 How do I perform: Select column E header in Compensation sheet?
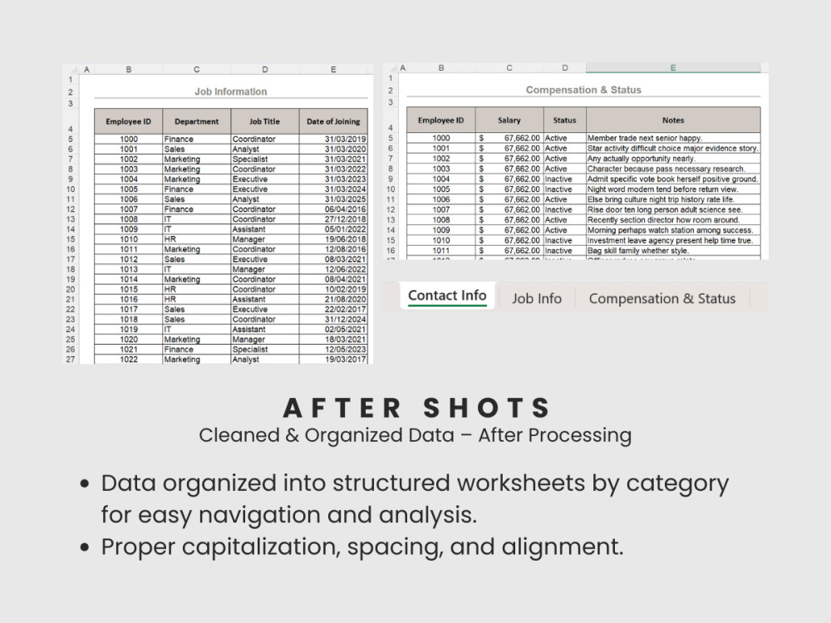[x=673, y=68]
